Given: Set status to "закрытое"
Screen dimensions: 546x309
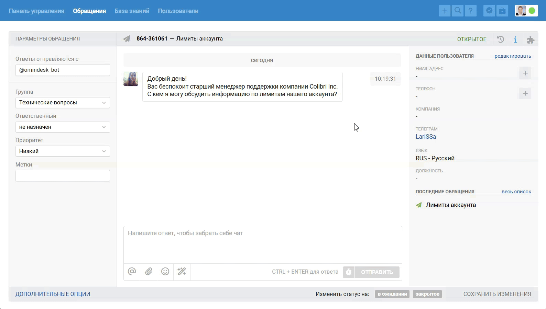Looking at the screenshot, I should tap(427, 294).
